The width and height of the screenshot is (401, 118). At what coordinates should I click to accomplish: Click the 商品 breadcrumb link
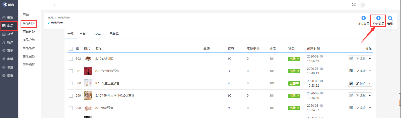51,18
